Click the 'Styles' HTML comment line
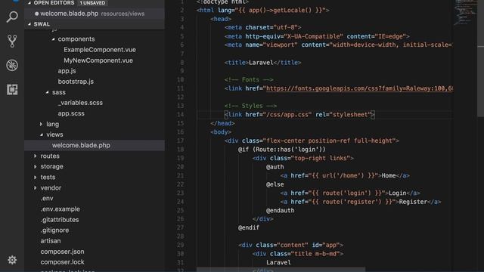 (x=250, y=106)
